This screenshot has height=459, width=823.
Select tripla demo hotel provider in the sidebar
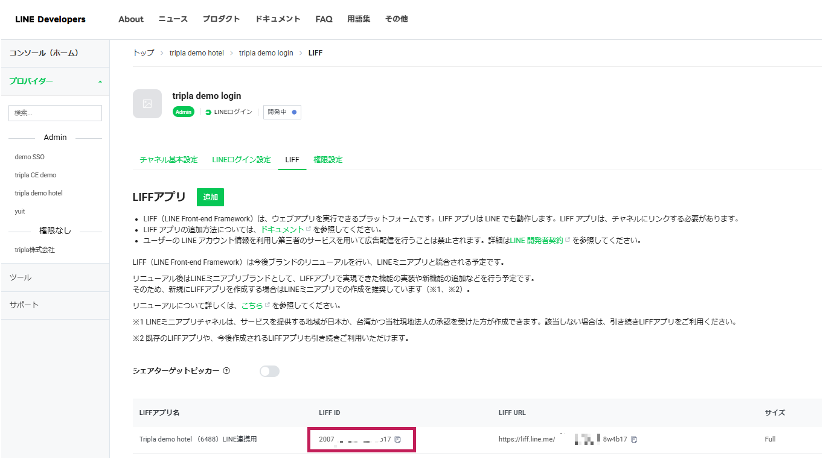tap(39, 193)
